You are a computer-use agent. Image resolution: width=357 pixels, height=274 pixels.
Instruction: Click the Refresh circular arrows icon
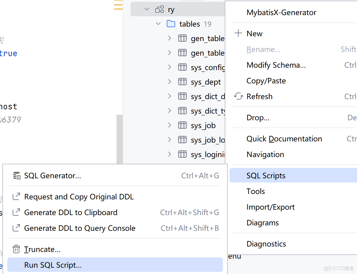pyautogui.click(x=238, y=96)
